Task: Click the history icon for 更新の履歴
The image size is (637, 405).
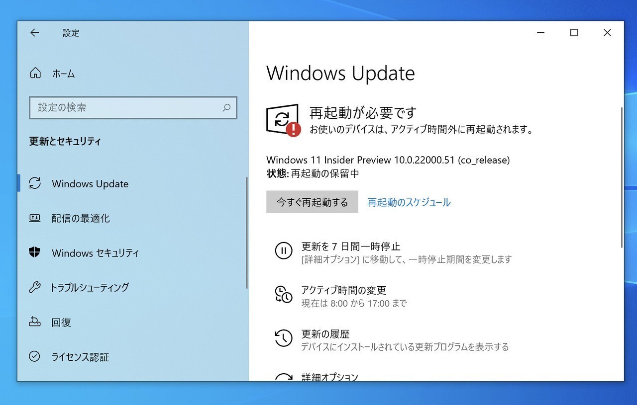Action: point(284,338)
